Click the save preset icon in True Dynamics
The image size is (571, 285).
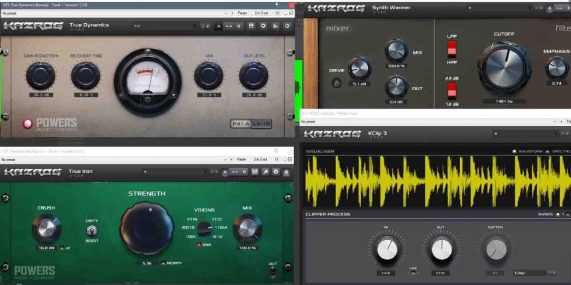pyautogui.click(x=251, y=26)
